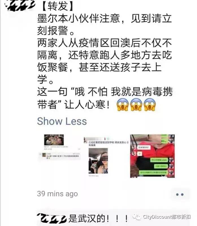The image size is (197, 226).
Task: Click the middle screaming face emoji
Action: tap(136, 105)
